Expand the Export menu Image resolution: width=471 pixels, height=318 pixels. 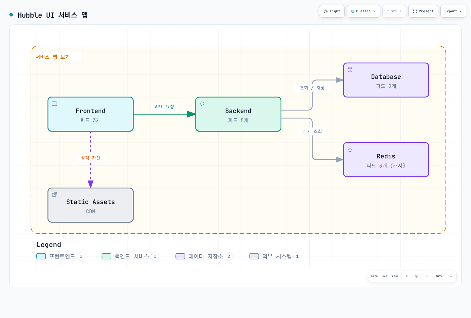(453, 11)
